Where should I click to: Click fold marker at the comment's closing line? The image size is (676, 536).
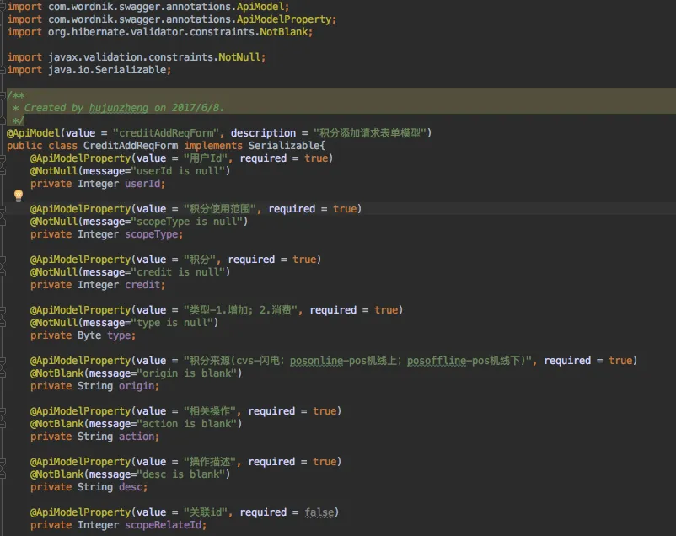tap(3, 121)
